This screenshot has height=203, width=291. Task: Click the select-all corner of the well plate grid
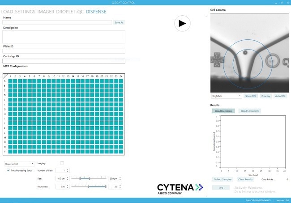5,76
